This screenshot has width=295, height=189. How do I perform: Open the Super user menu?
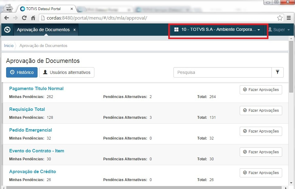tap(279, 30)
